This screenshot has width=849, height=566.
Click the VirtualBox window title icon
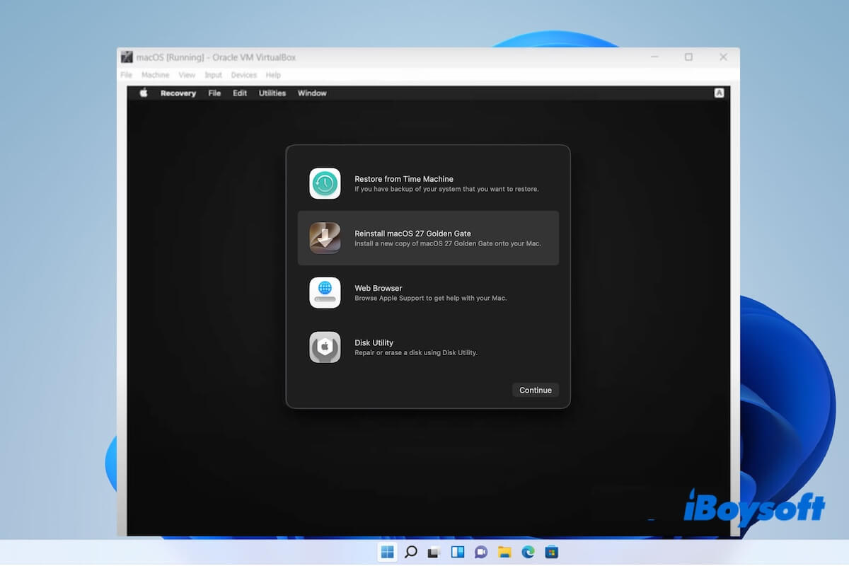tap(127, 57)
